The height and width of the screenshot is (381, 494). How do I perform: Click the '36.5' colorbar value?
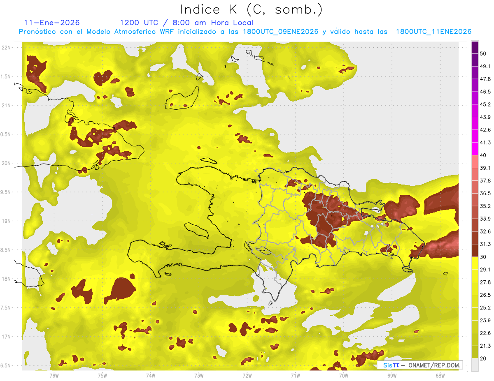(486, 193)
